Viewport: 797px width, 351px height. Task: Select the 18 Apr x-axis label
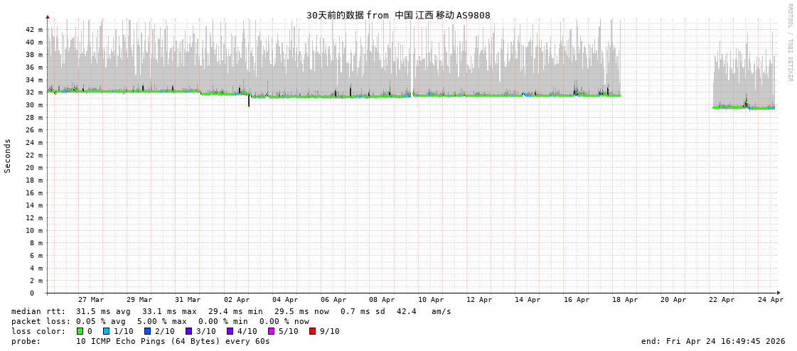click(x=625, y=300)
